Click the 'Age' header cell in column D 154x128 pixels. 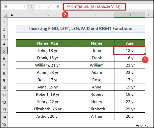click(130, 43)
